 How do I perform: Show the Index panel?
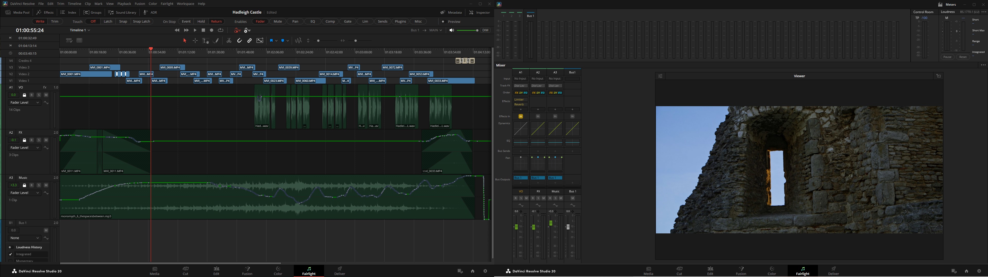[x=69, y=13]
